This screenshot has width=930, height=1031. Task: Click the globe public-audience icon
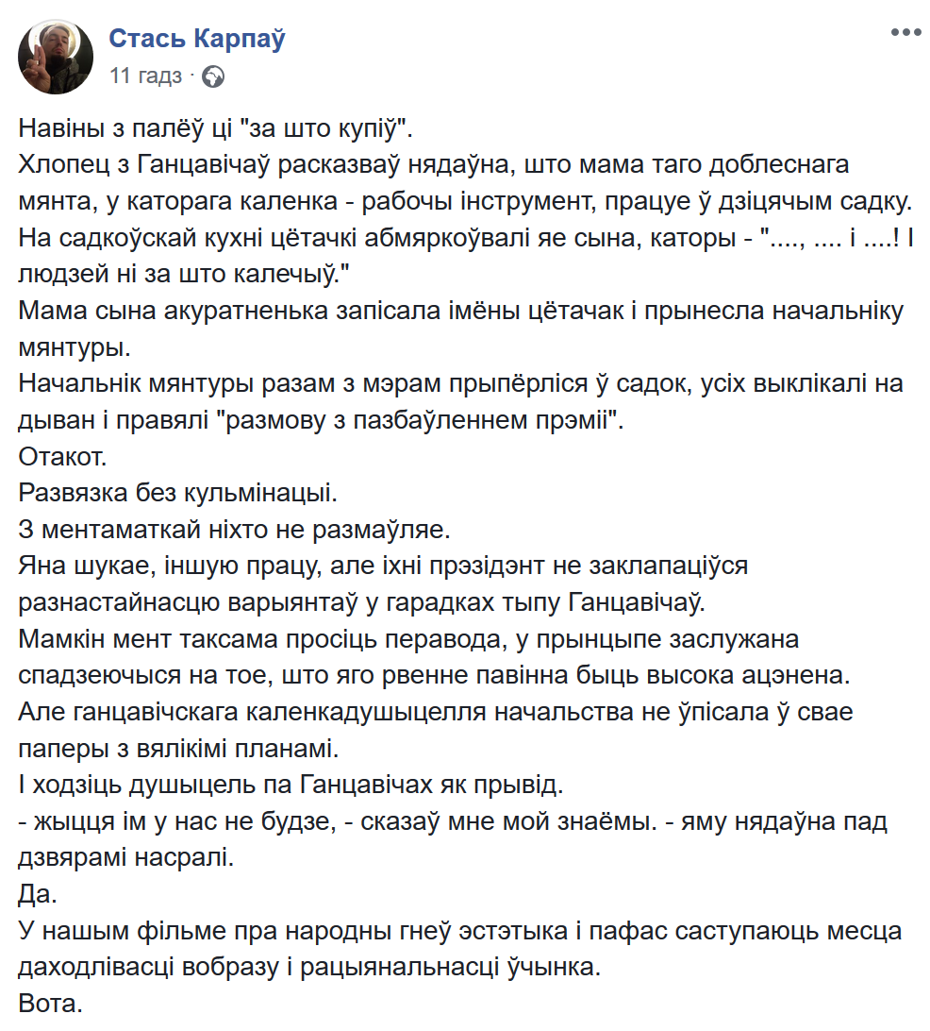click(213, 77)
